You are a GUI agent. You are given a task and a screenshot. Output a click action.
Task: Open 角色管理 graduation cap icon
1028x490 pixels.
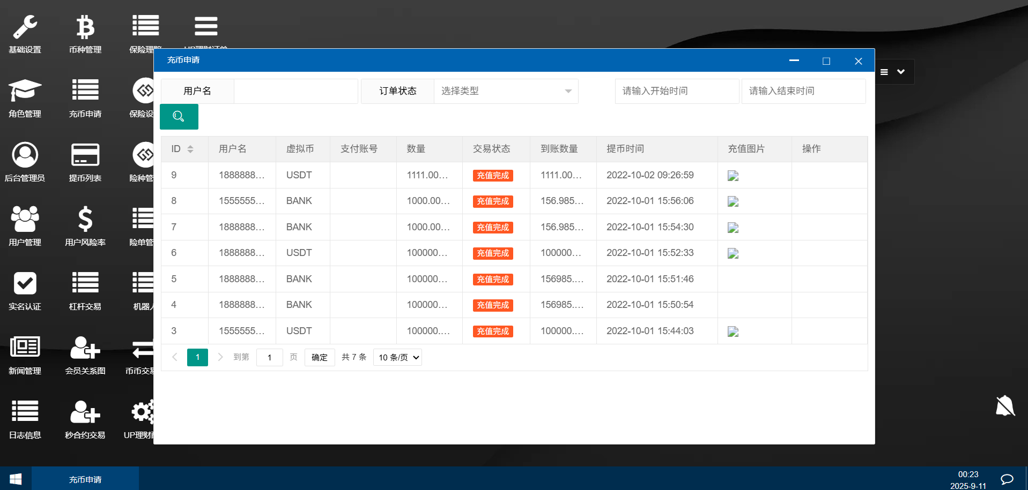click(x=25, y=91)
